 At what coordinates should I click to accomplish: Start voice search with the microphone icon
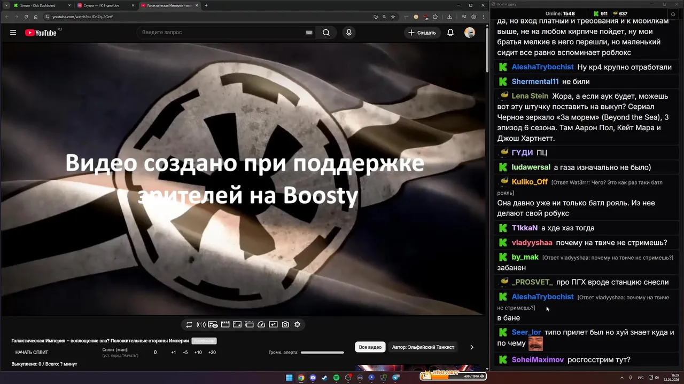coord(349,33)
